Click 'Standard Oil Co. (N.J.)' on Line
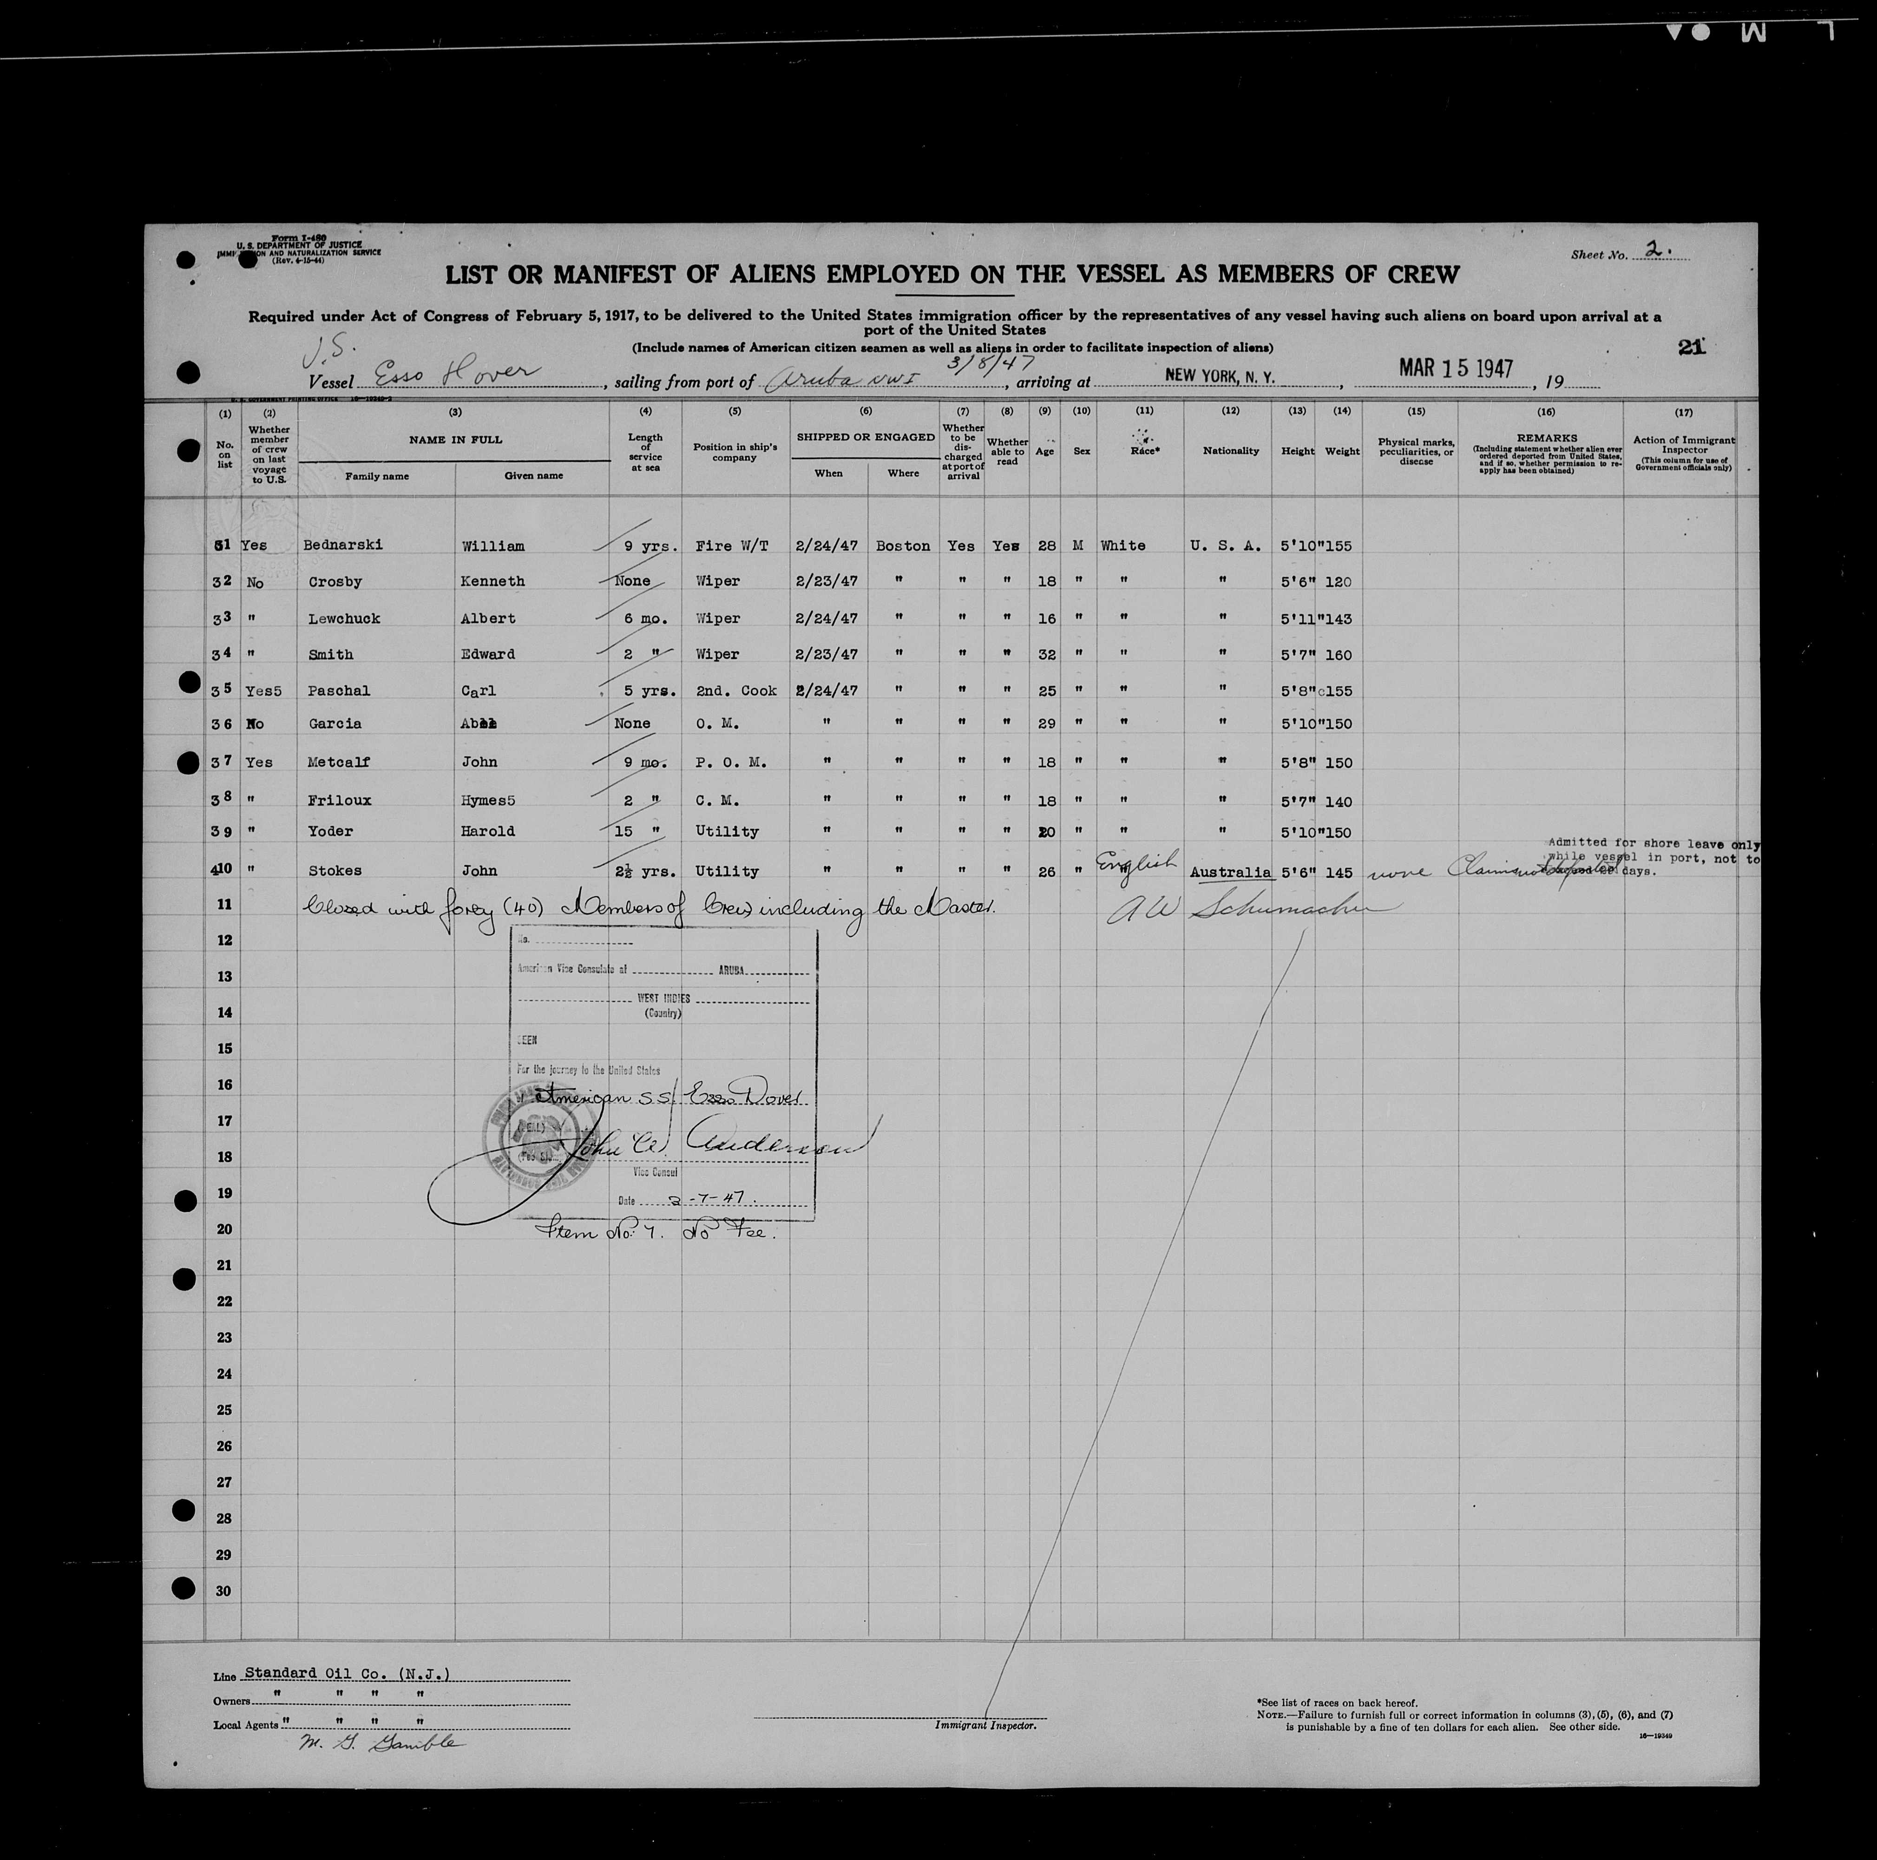This screenshot has width=1877, height=1860. 348,1672
